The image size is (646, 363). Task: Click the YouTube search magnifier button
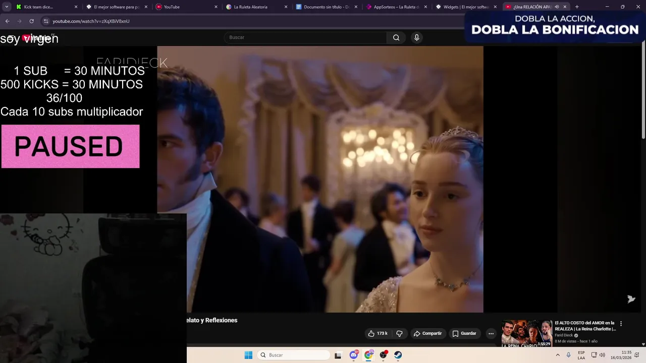pyautogui.click(x=396, y=37)
